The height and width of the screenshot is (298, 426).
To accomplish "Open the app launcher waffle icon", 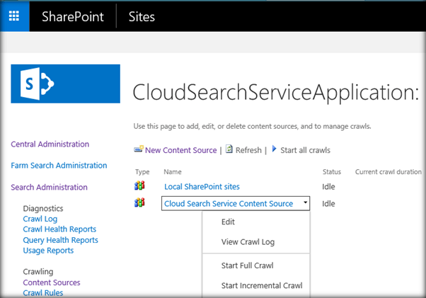I will pyautogui.click(x=14, y=16).
